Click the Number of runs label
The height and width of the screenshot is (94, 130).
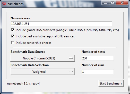point(93,65)
